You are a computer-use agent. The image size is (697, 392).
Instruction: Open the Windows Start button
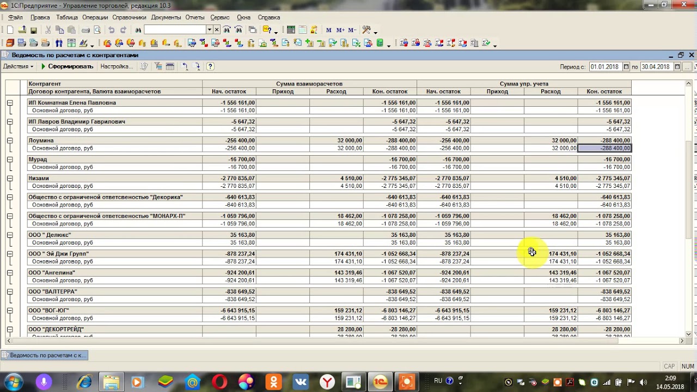pyautogui.click(x=13, y=382)
